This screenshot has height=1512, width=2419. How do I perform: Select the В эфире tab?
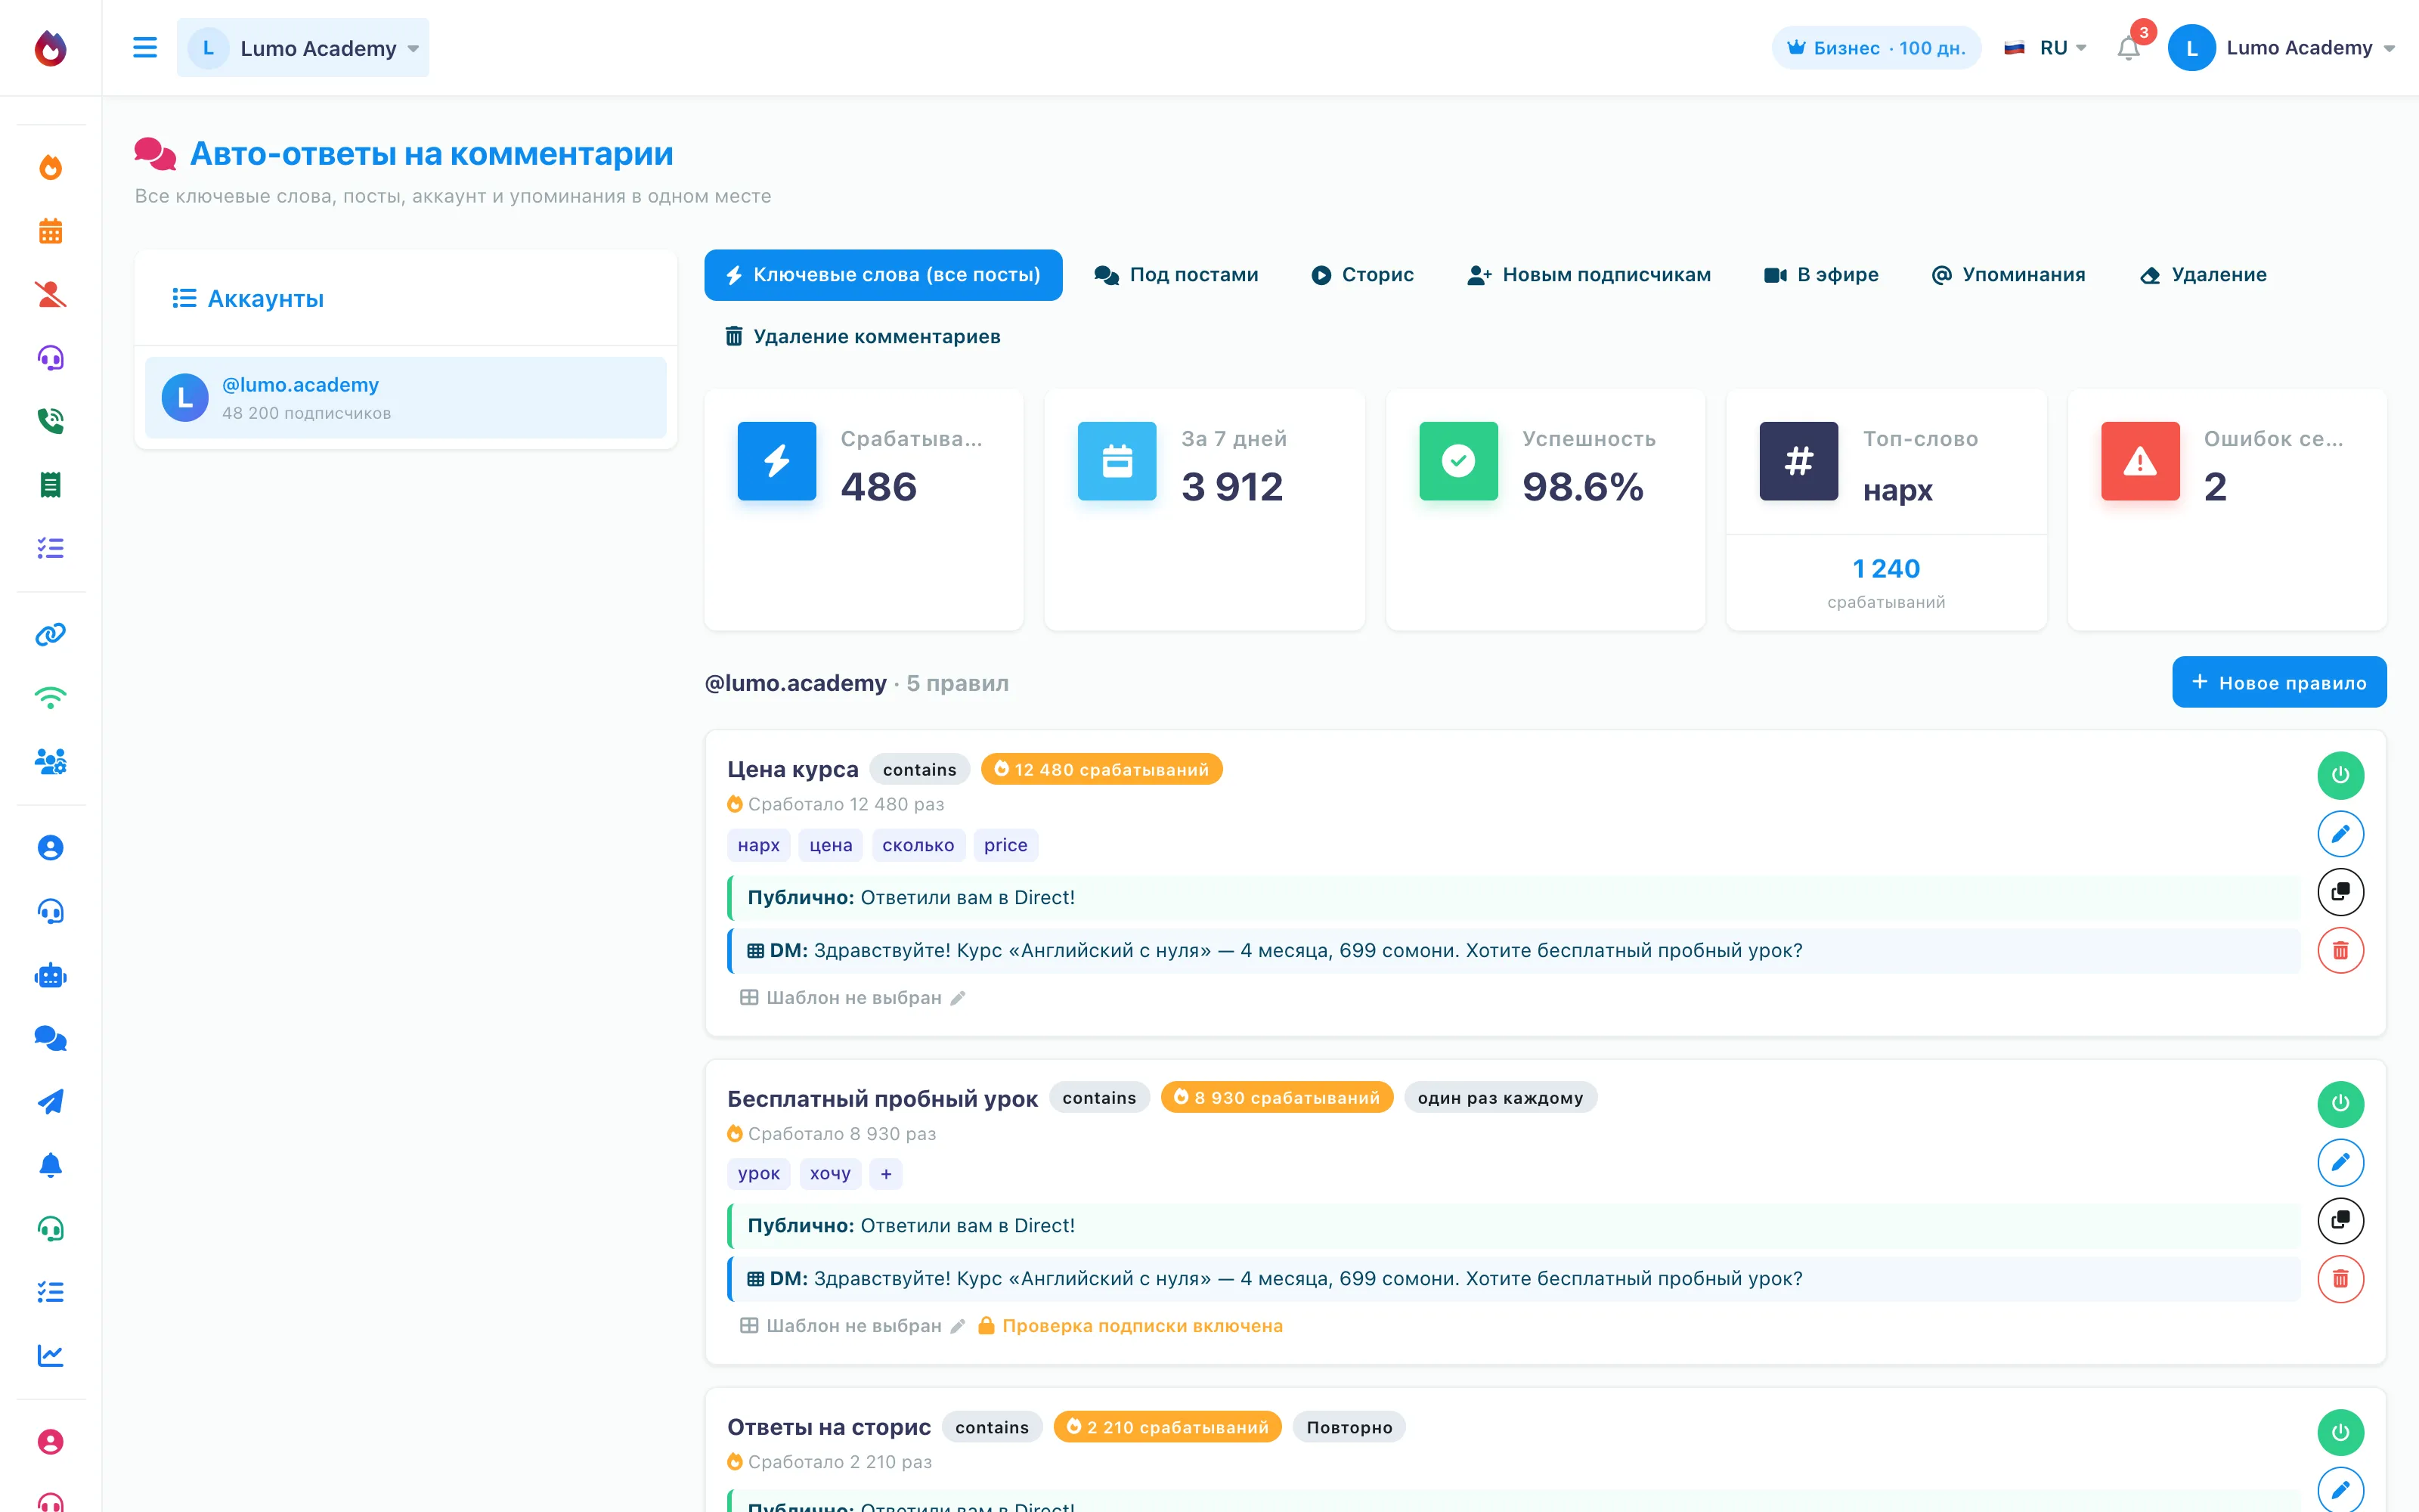(1821, 275)
